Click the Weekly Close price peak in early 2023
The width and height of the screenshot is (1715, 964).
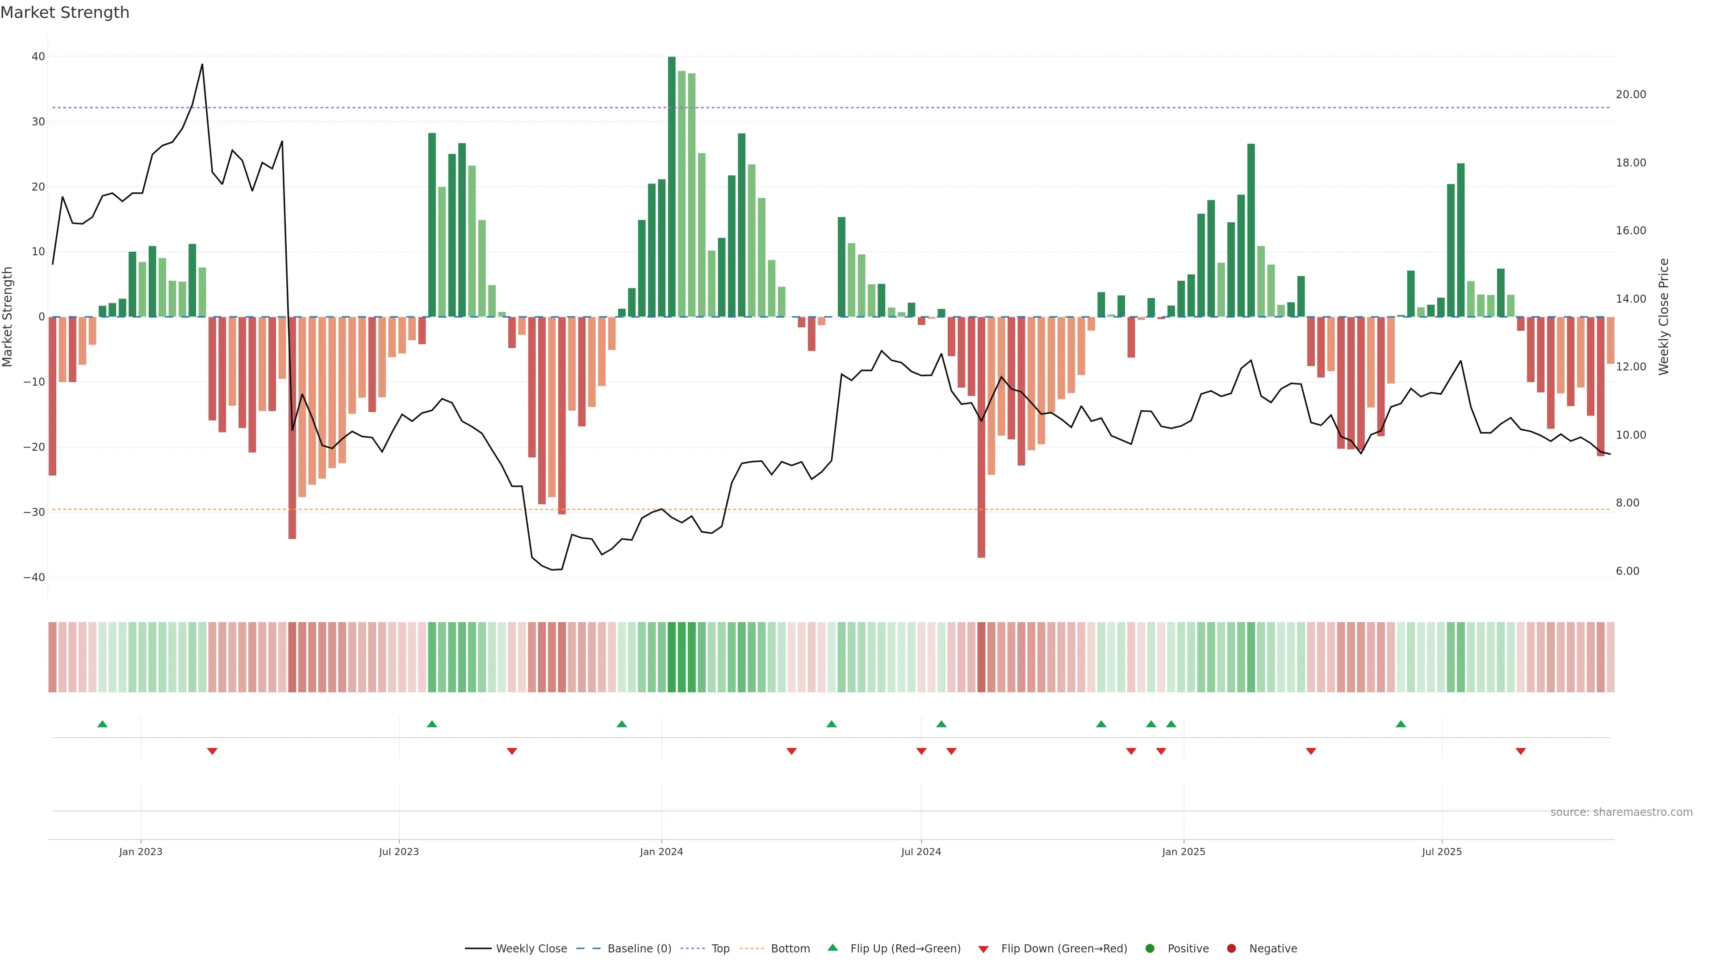click(202, 65)
